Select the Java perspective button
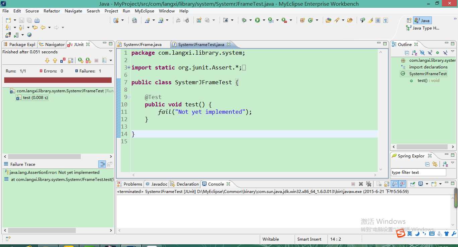The height and width of the screenshot is (247, 458). tap(422, 20)
